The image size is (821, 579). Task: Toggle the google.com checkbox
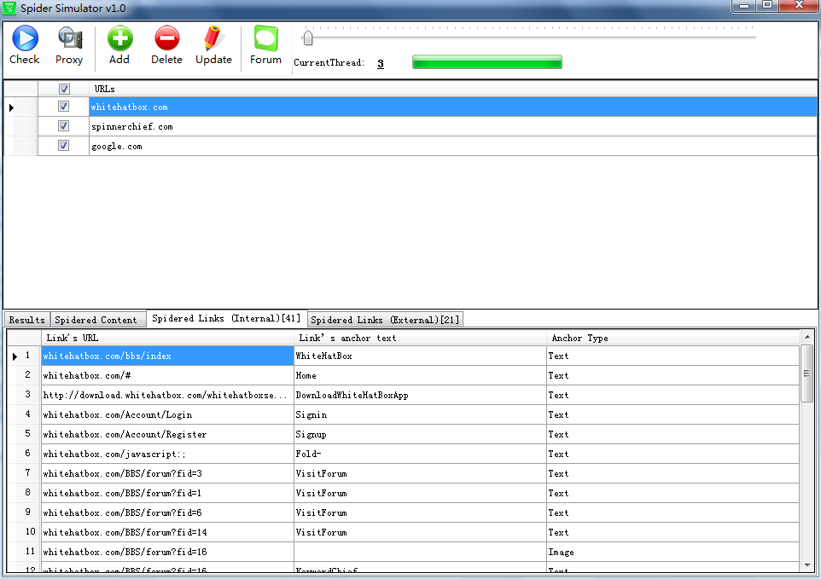pos(63,146)
